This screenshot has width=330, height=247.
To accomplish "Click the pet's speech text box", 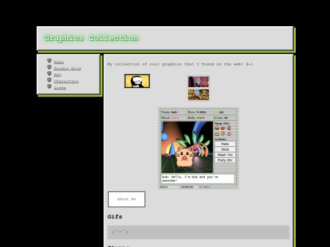I will (x=197, y=179).
